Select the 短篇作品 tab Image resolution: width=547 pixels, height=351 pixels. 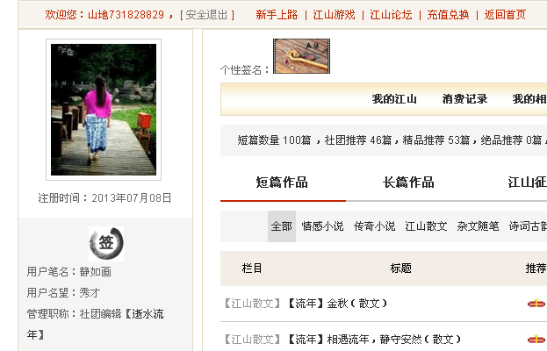[x=282, y=183]
